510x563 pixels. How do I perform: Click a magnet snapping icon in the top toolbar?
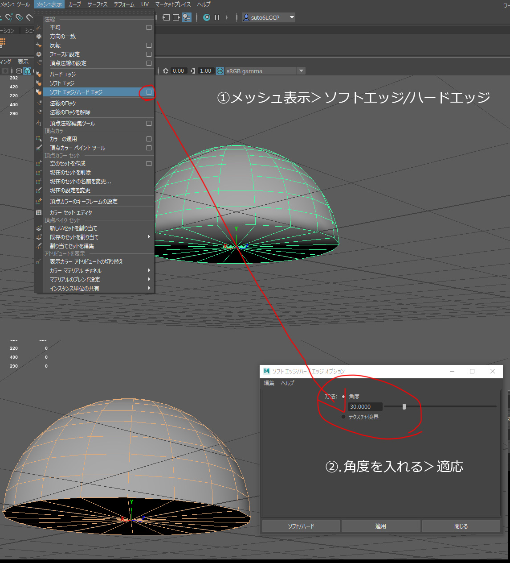coord(9,18)
